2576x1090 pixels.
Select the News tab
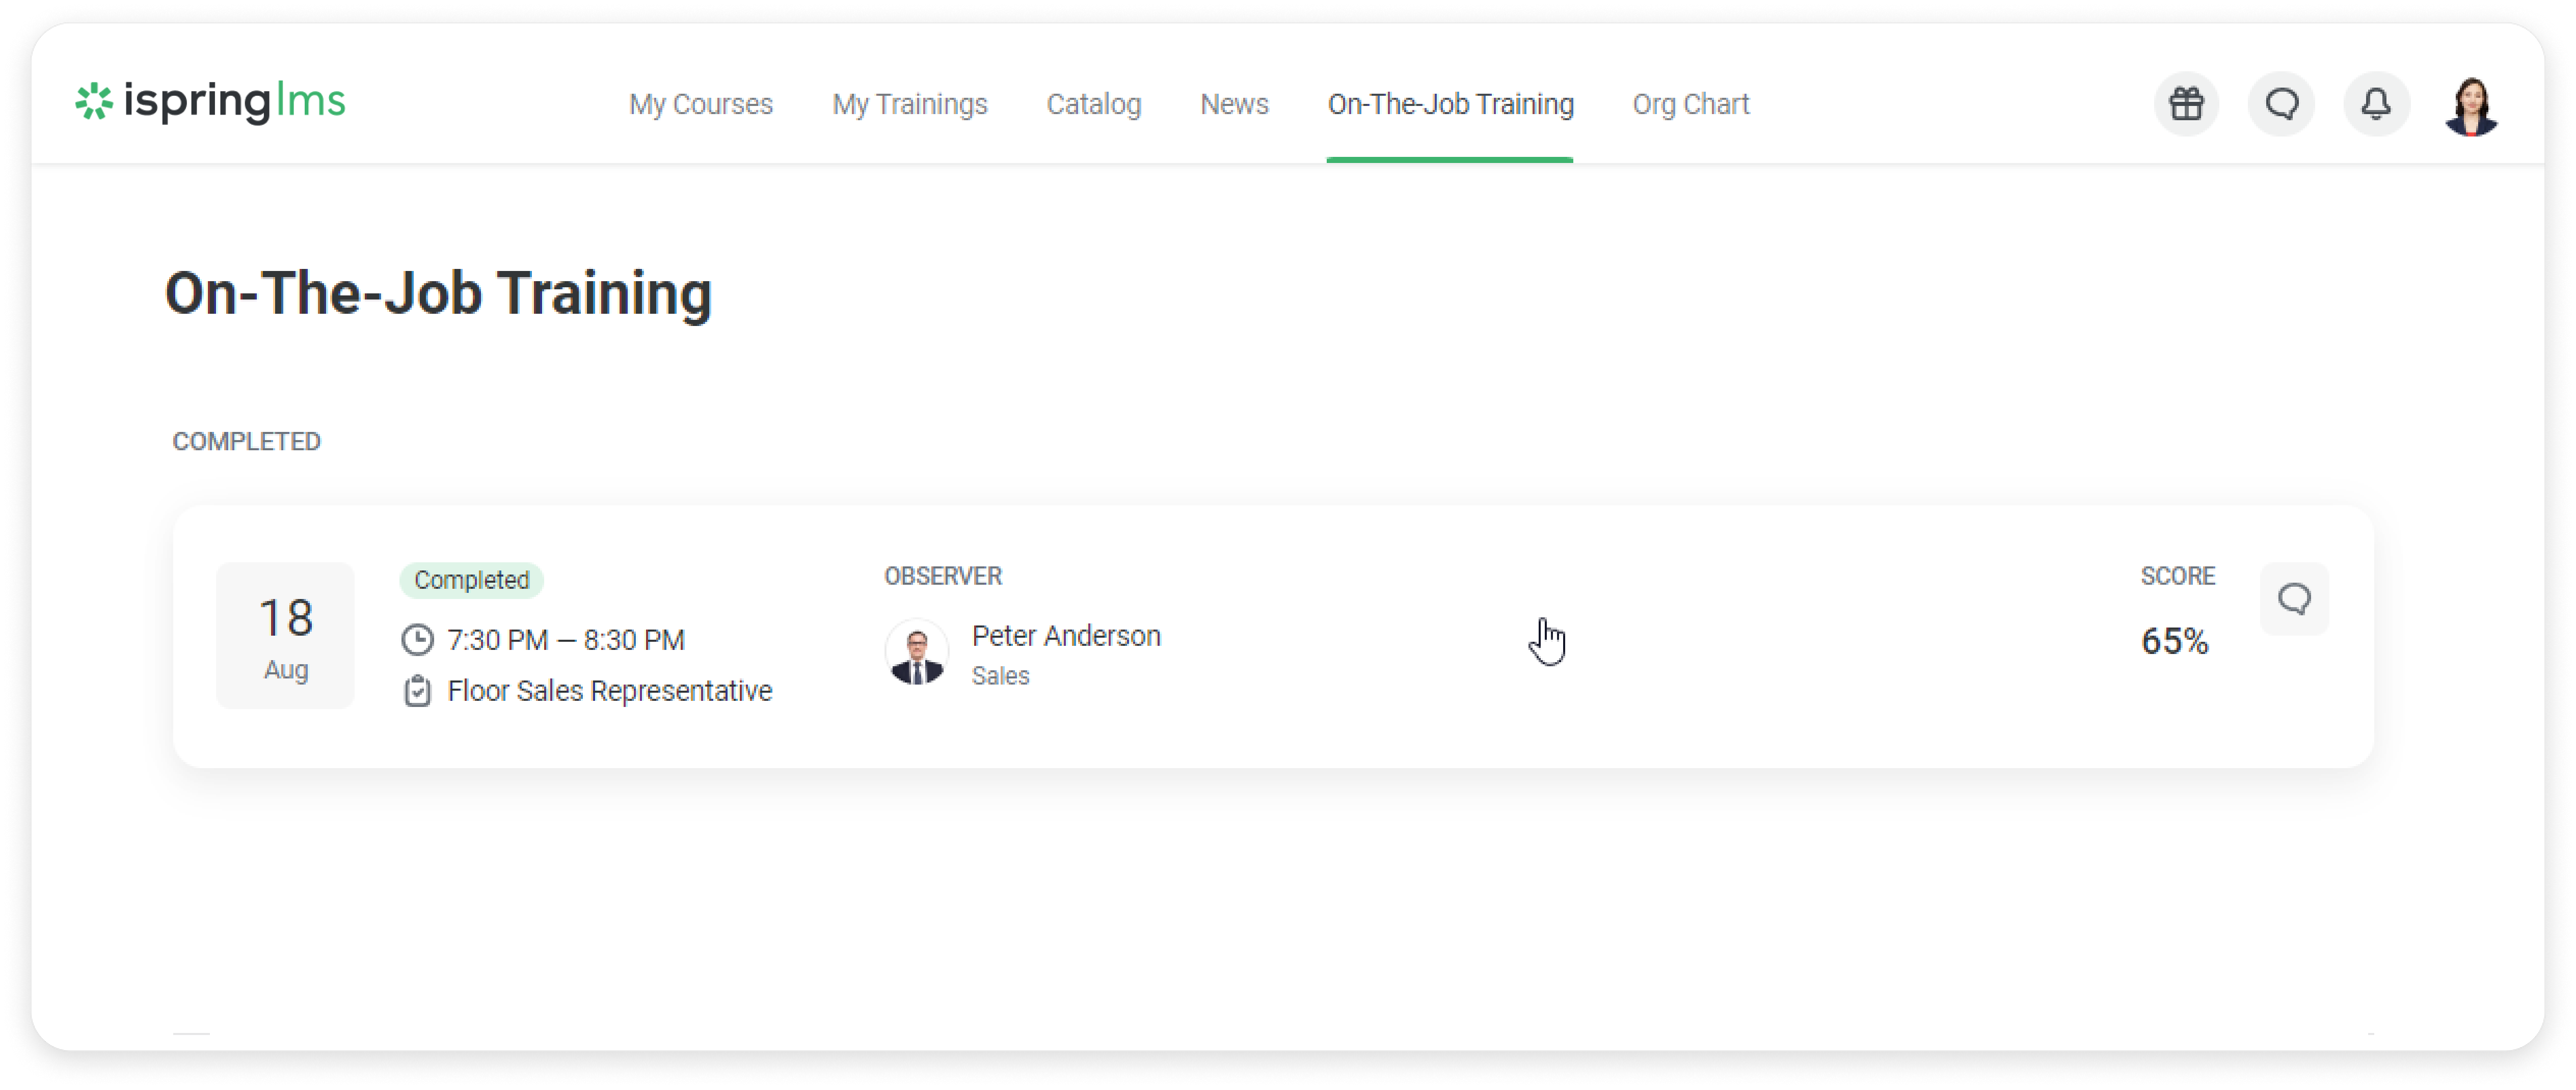coord(1234,104)
